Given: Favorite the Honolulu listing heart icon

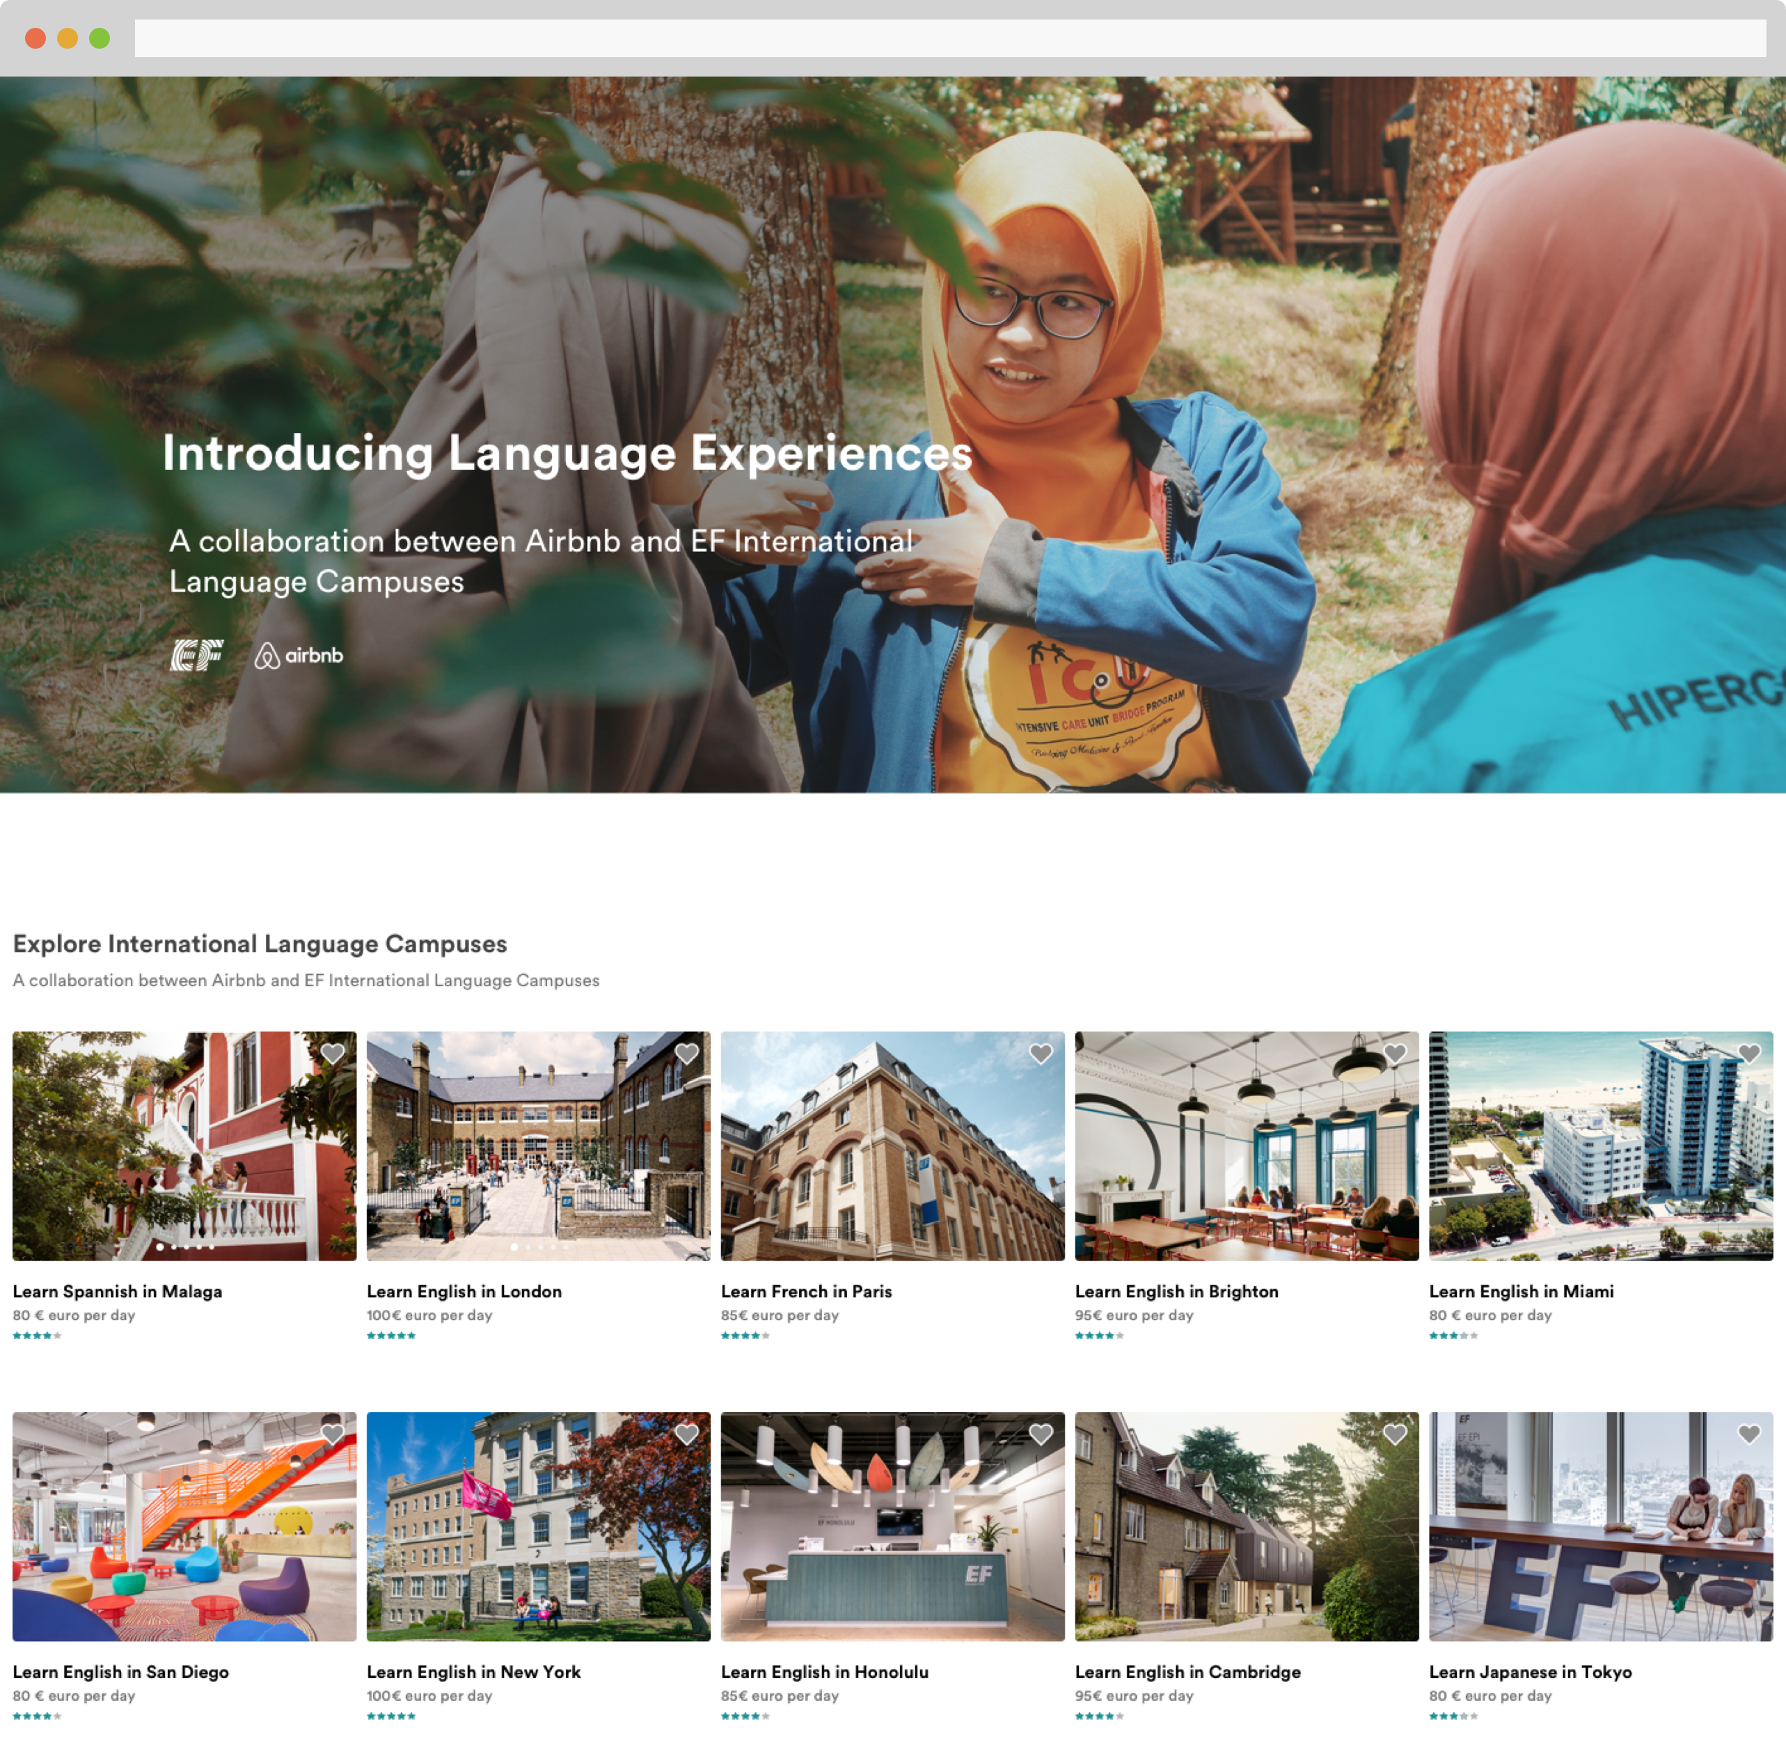Looking at the screenshot, I should [1041, 1434].
